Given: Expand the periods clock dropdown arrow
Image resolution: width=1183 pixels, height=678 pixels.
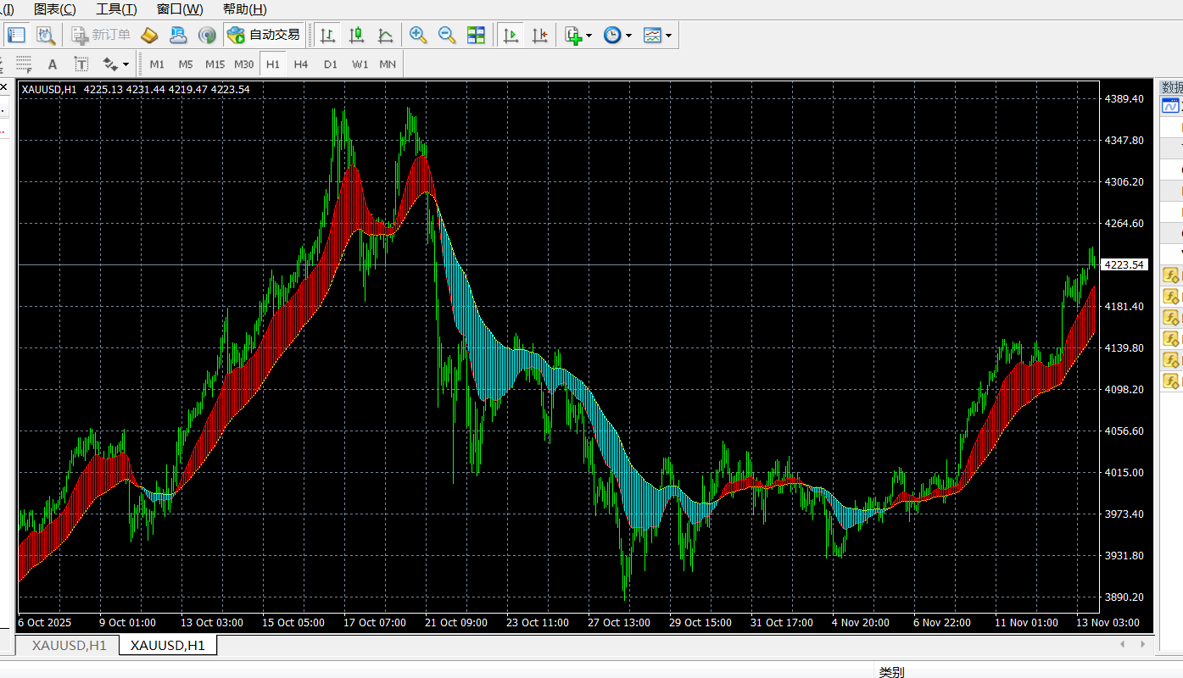Looking at the screenshot, I should point(628,36).
